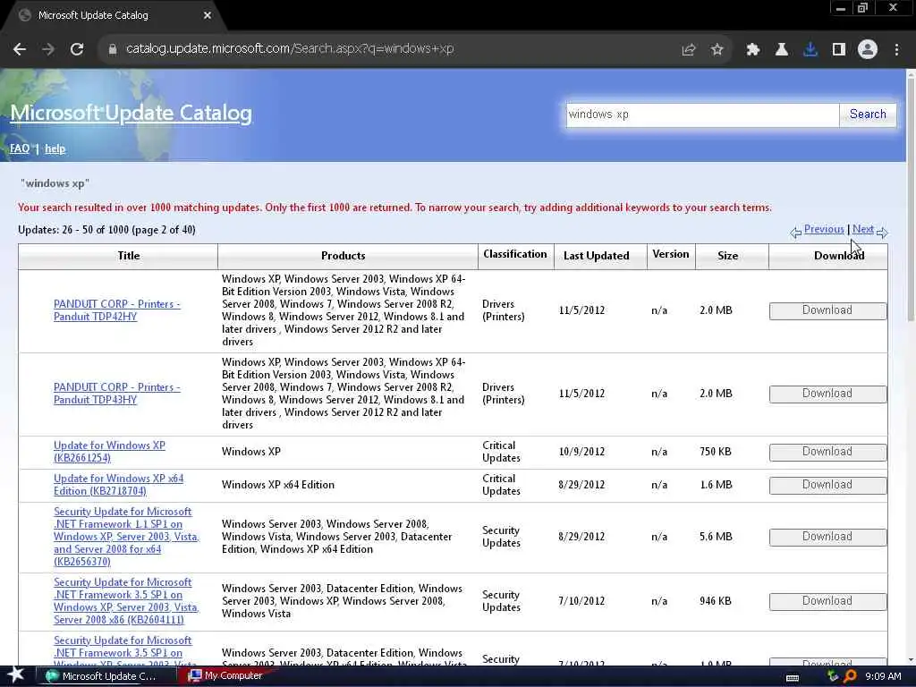
Task: Click the '5.6 MB' size cell
Action: (715, 537)
